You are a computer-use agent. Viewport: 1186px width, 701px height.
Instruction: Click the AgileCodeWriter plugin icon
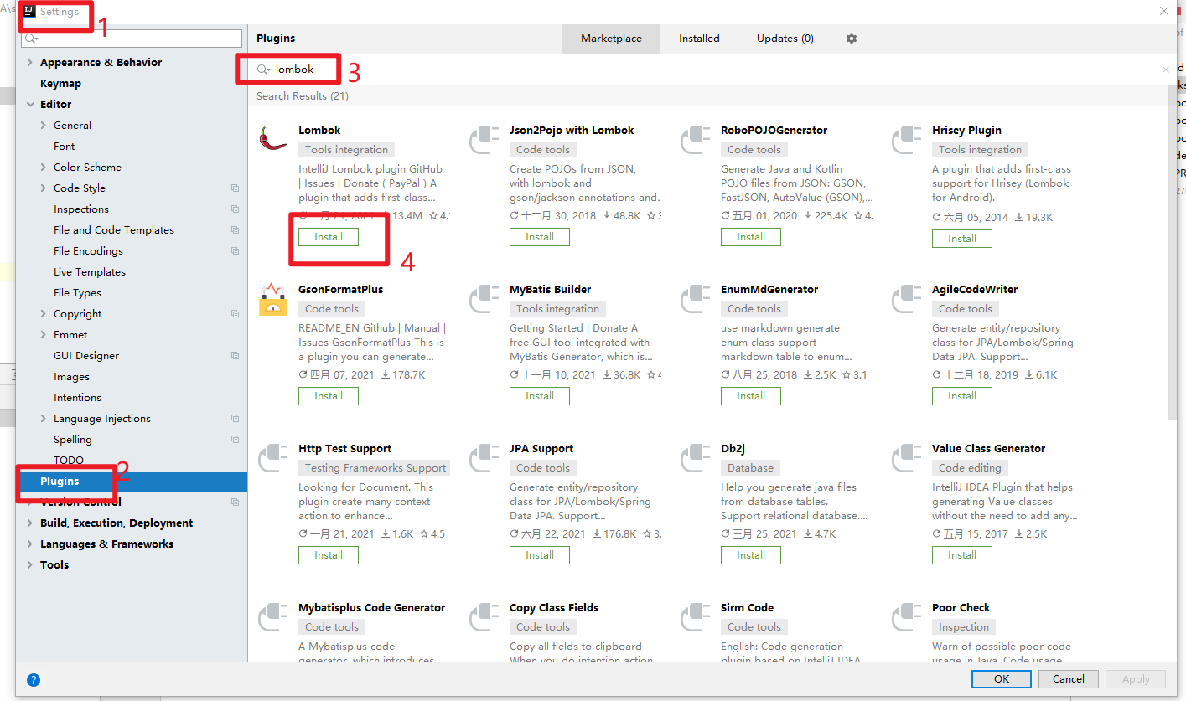pyautogui.click(x=907, y=298)
